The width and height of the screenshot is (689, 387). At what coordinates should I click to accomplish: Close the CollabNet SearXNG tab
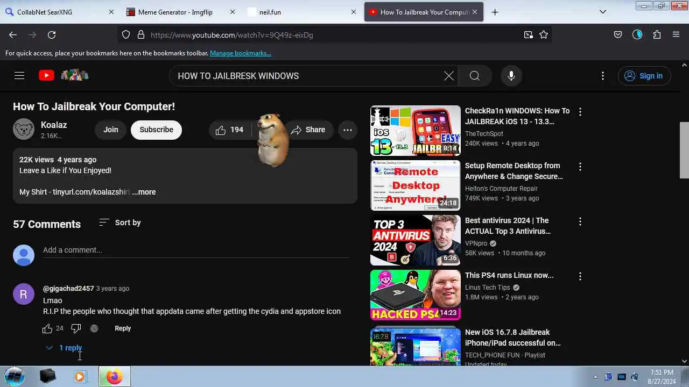click(111, 12)
